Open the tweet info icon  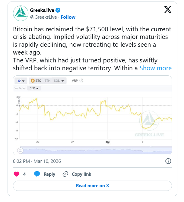[168, 161]
